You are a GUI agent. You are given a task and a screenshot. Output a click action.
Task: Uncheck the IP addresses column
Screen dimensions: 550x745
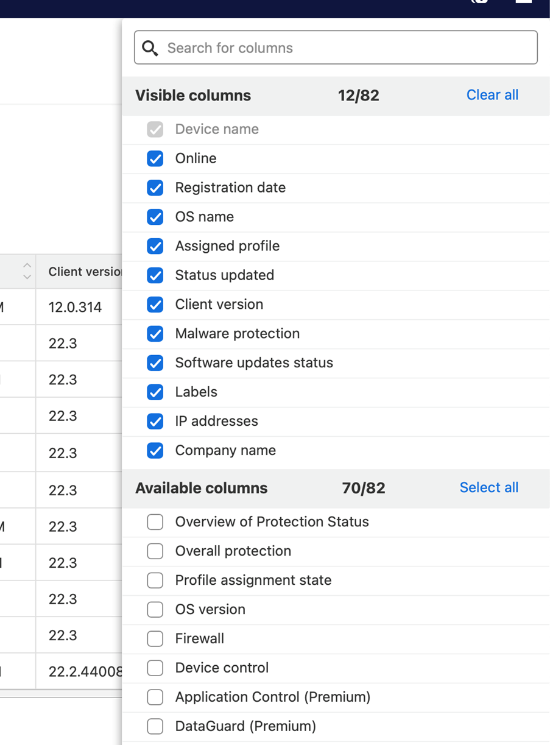[x=155, y=422]
